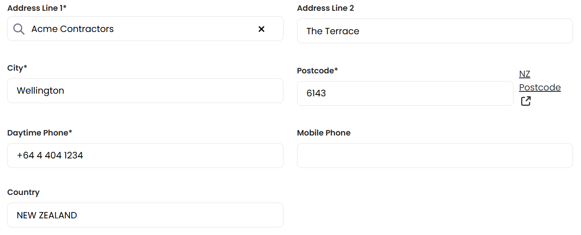This screenshot has width=581, height=235.
Task: Click the Address Line 2 label
Action: point(325,8)
